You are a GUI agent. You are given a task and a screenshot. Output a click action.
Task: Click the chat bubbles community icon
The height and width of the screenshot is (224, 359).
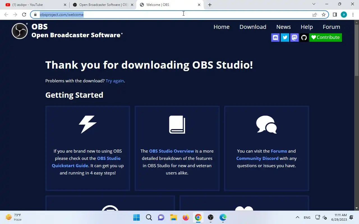click(x=266, y=124)
